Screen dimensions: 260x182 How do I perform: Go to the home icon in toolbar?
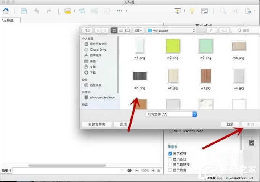(x=6, y=11)
